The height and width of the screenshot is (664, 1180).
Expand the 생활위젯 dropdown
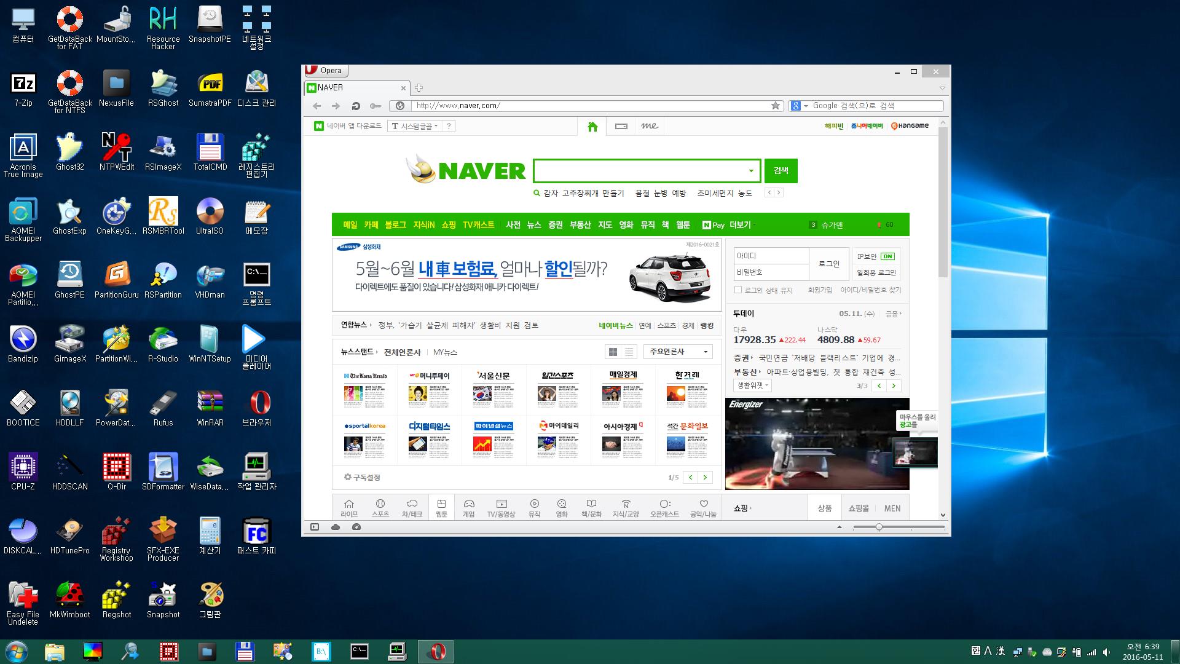tap(752, 385)
